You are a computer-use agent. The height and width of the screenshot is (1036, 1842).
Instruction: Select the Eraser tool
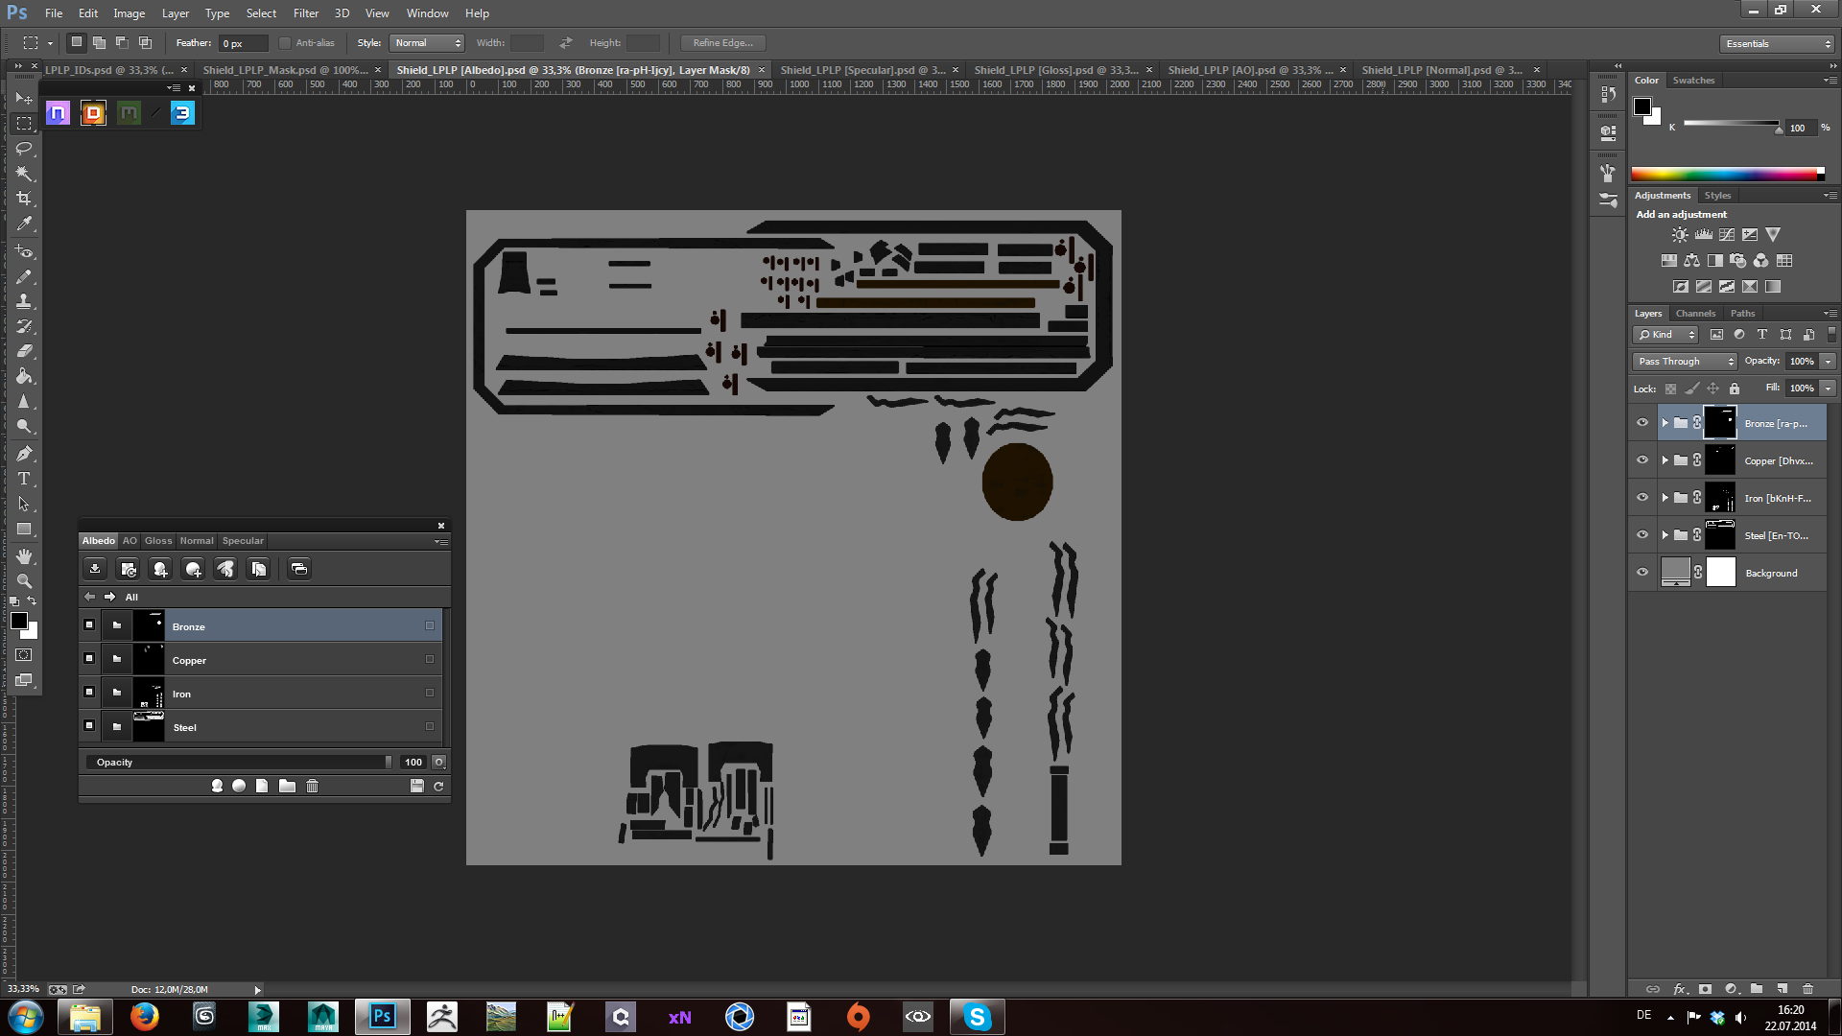pos(24,351)
